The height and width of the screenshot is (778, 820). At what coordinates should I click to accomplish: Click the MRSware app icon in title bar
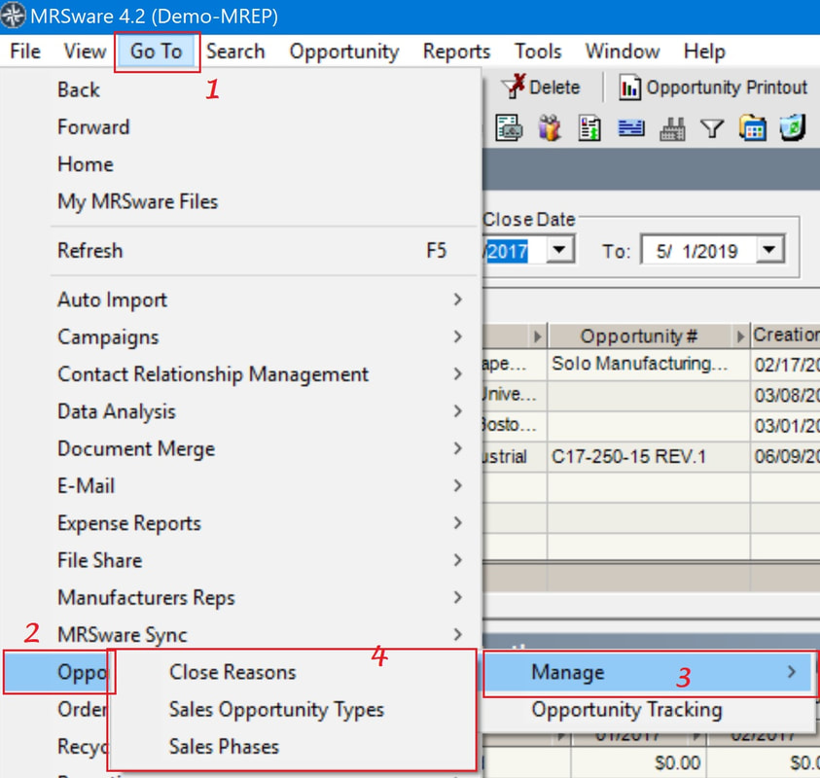13,16
